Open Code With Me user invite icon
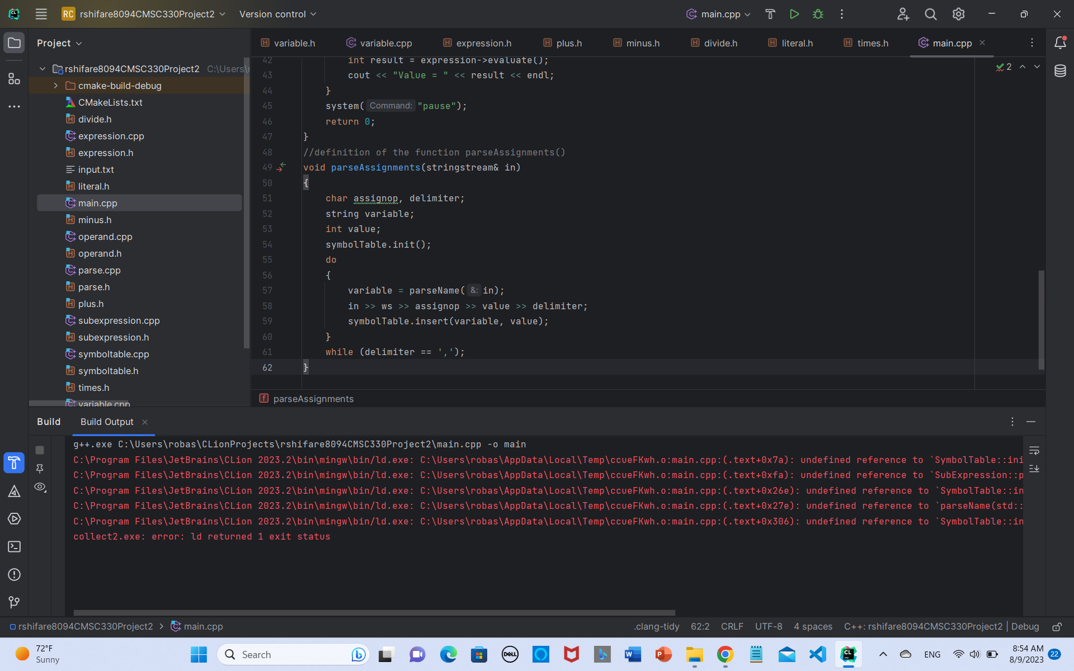Viewport: 1074px width, 671px height. [903, 15]
